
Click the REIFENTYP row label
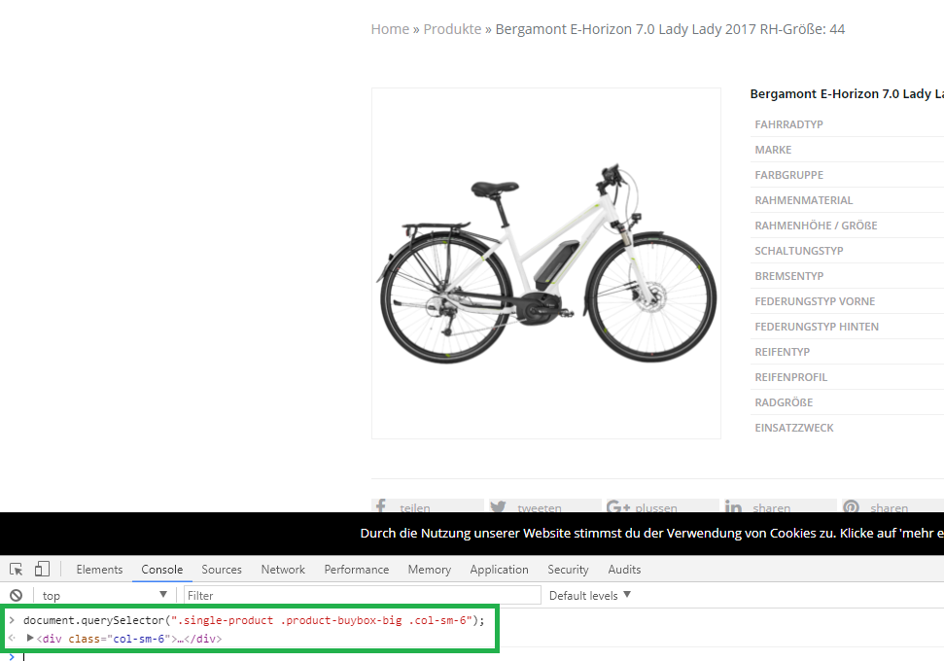click(x=782, y=352)
